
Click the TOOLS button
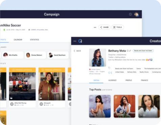coord(118,27)
